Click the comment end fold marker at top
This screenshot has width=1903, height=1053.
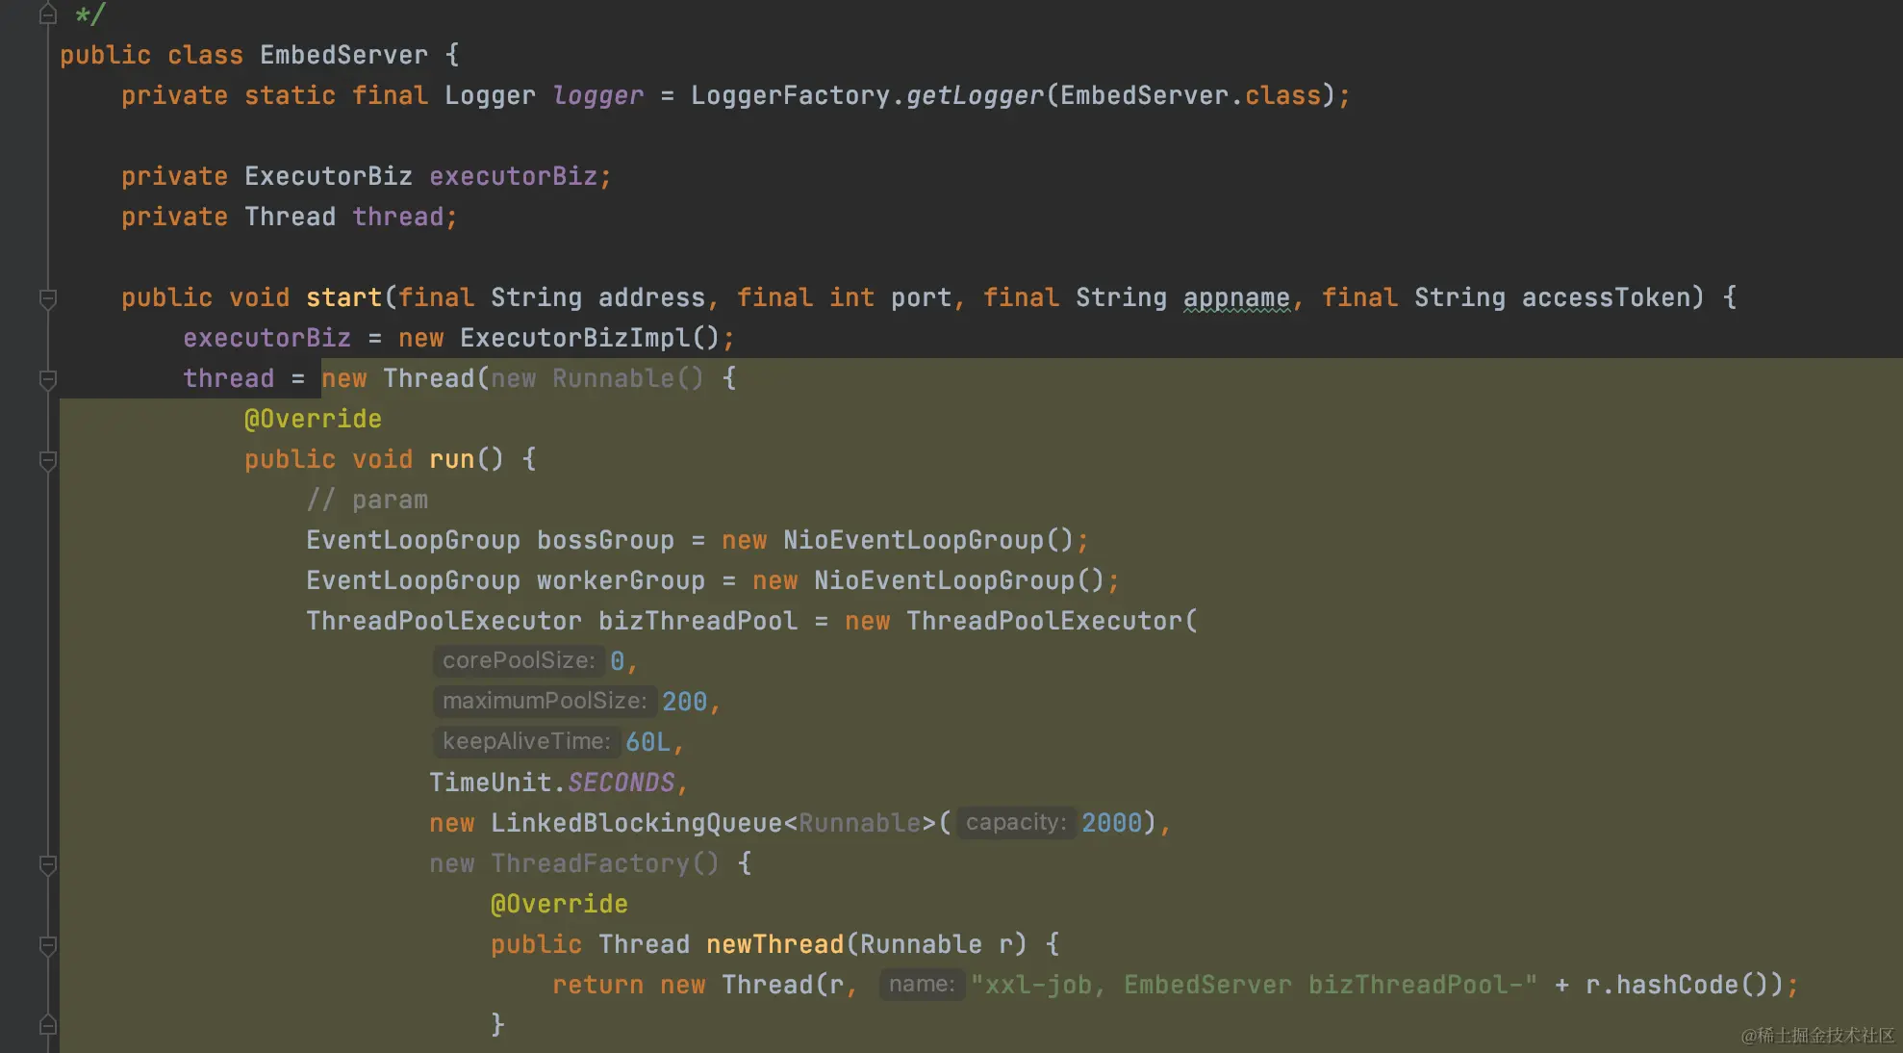click(47, 14)
